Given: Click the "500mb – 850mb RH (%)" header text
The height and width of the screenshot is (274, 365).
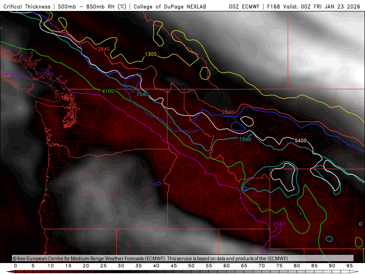Looking at the screenshot, I should [x=92, y=7].
